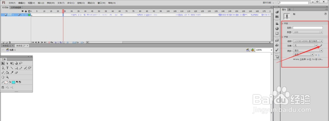Select the Eraser tool
This screenshot has width=329, height=121.
point(16,72)
